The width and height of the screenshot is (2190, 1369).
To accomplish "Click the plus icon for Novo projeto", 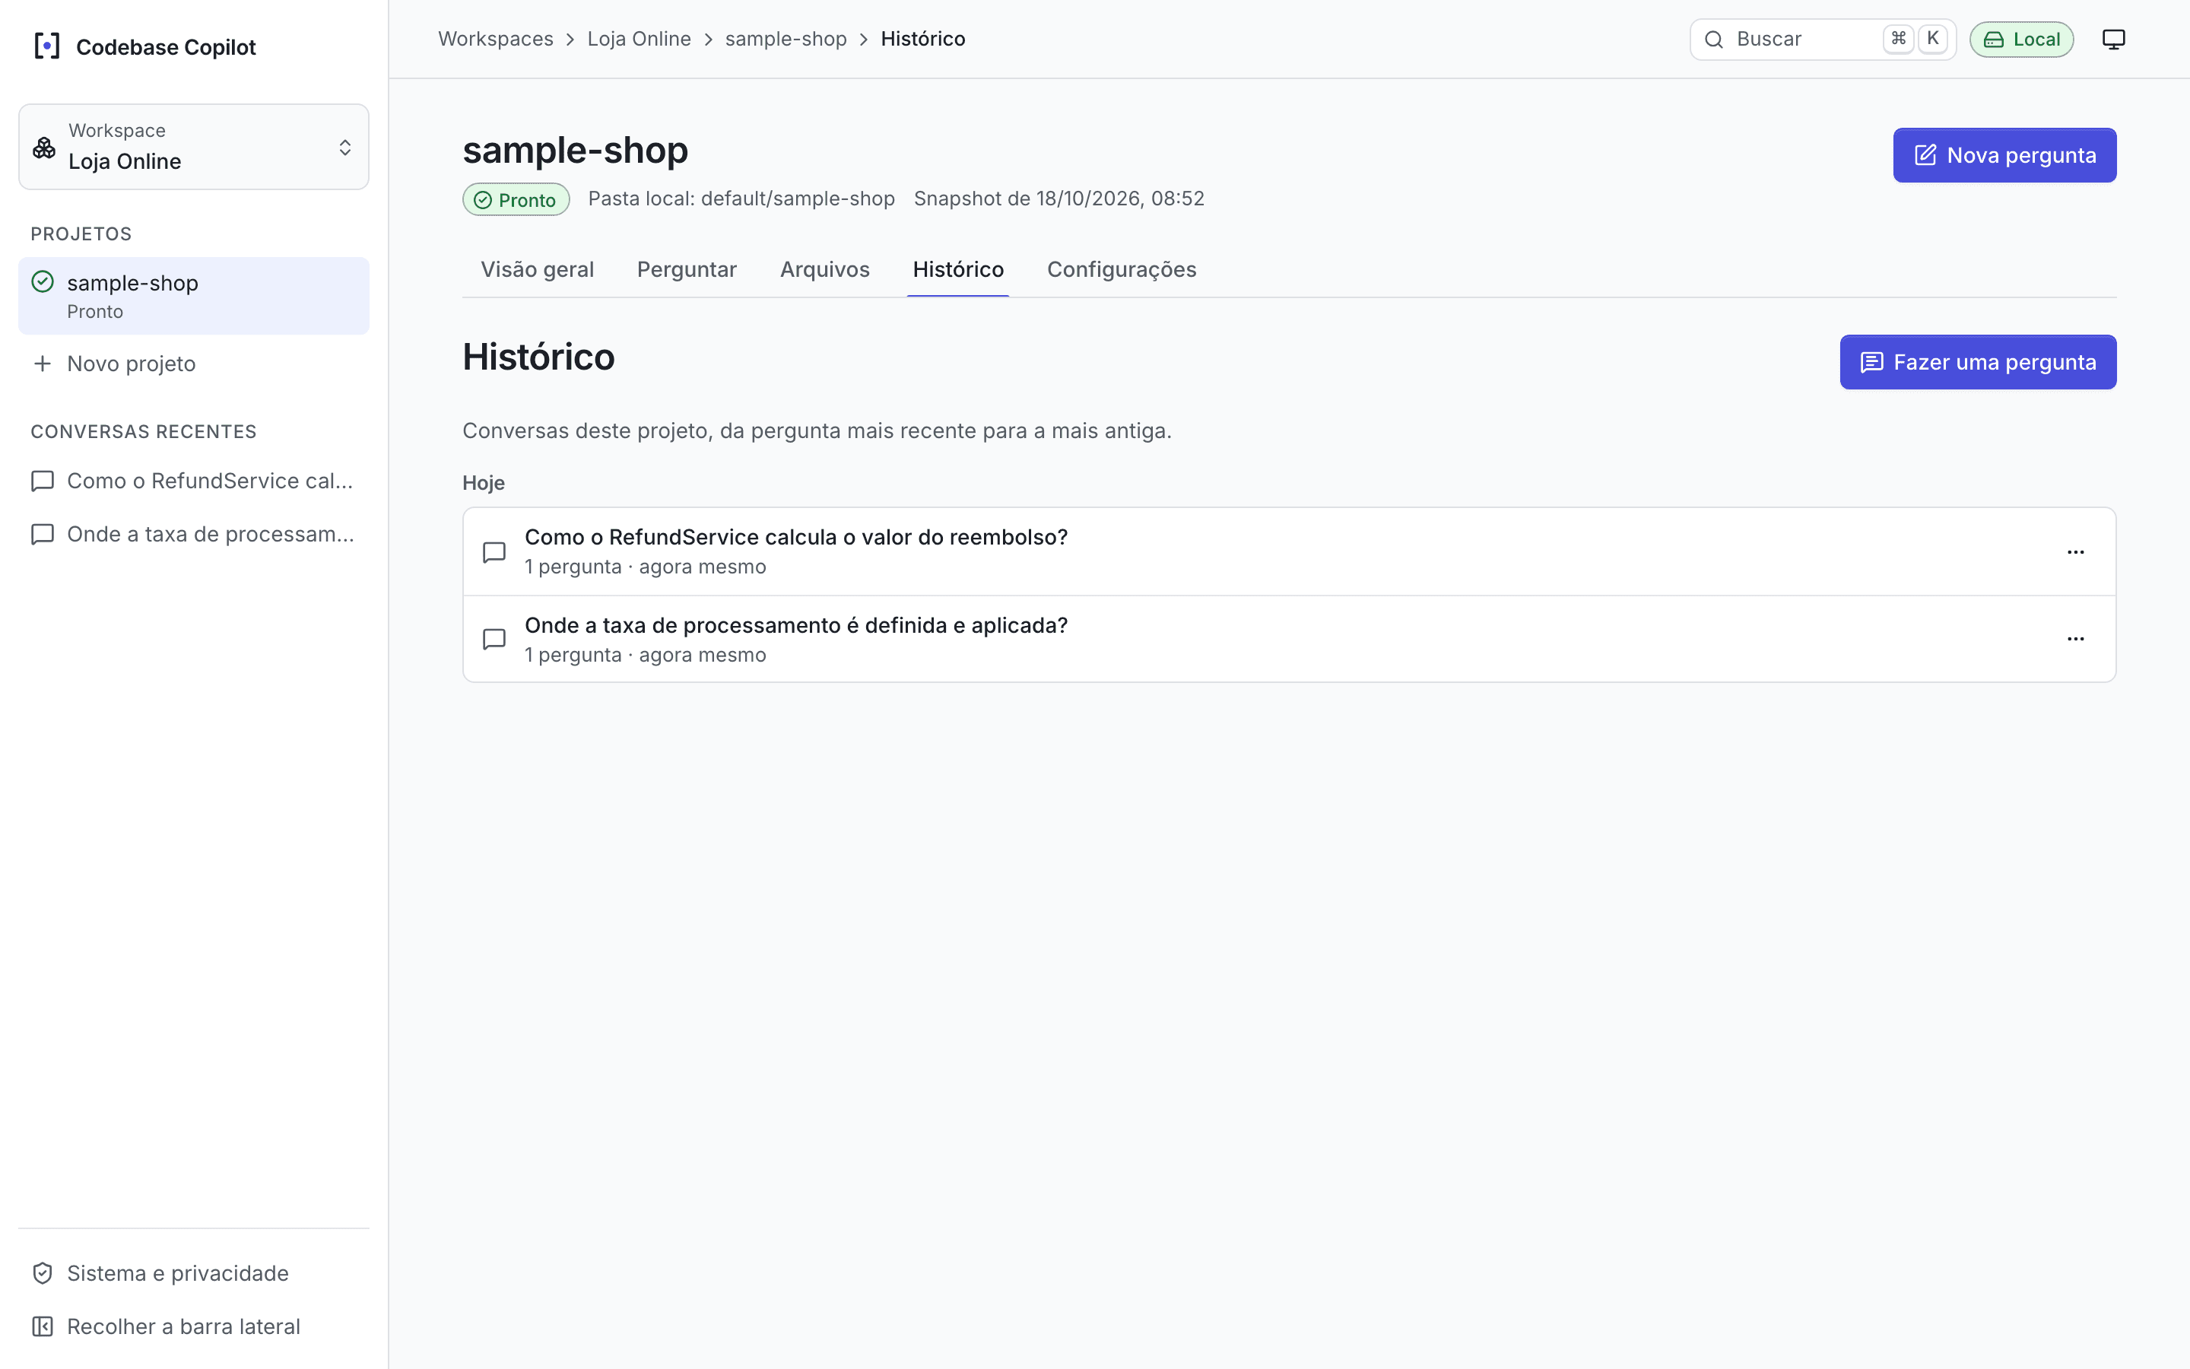I will click(x=43, y=364).
